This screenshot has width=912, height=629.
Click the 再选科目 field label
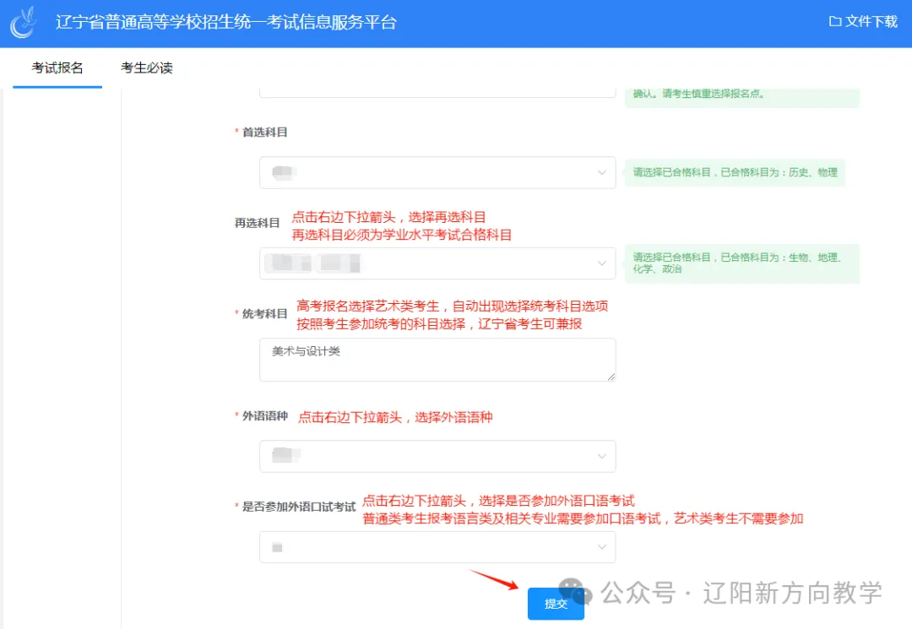[257, 223]
